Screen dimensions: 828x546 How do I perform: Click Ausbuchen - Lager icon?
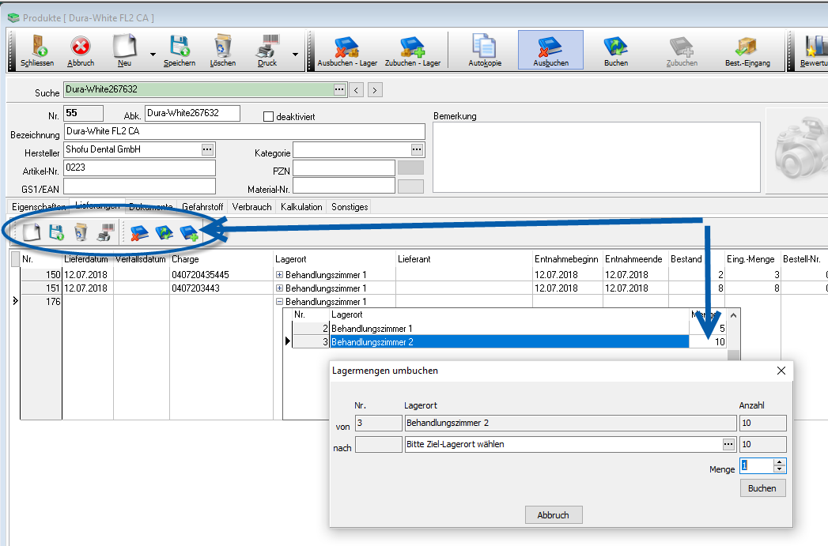347,47
